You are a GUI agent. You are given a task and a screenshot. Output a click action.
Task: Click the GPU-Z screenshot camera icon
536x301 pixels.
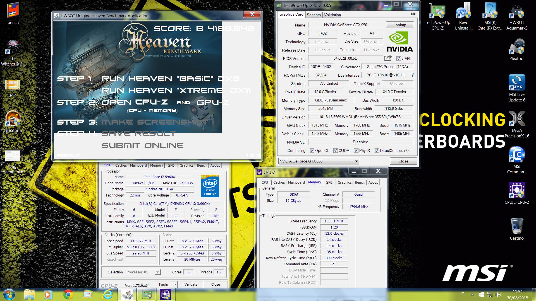coord(413,14)
